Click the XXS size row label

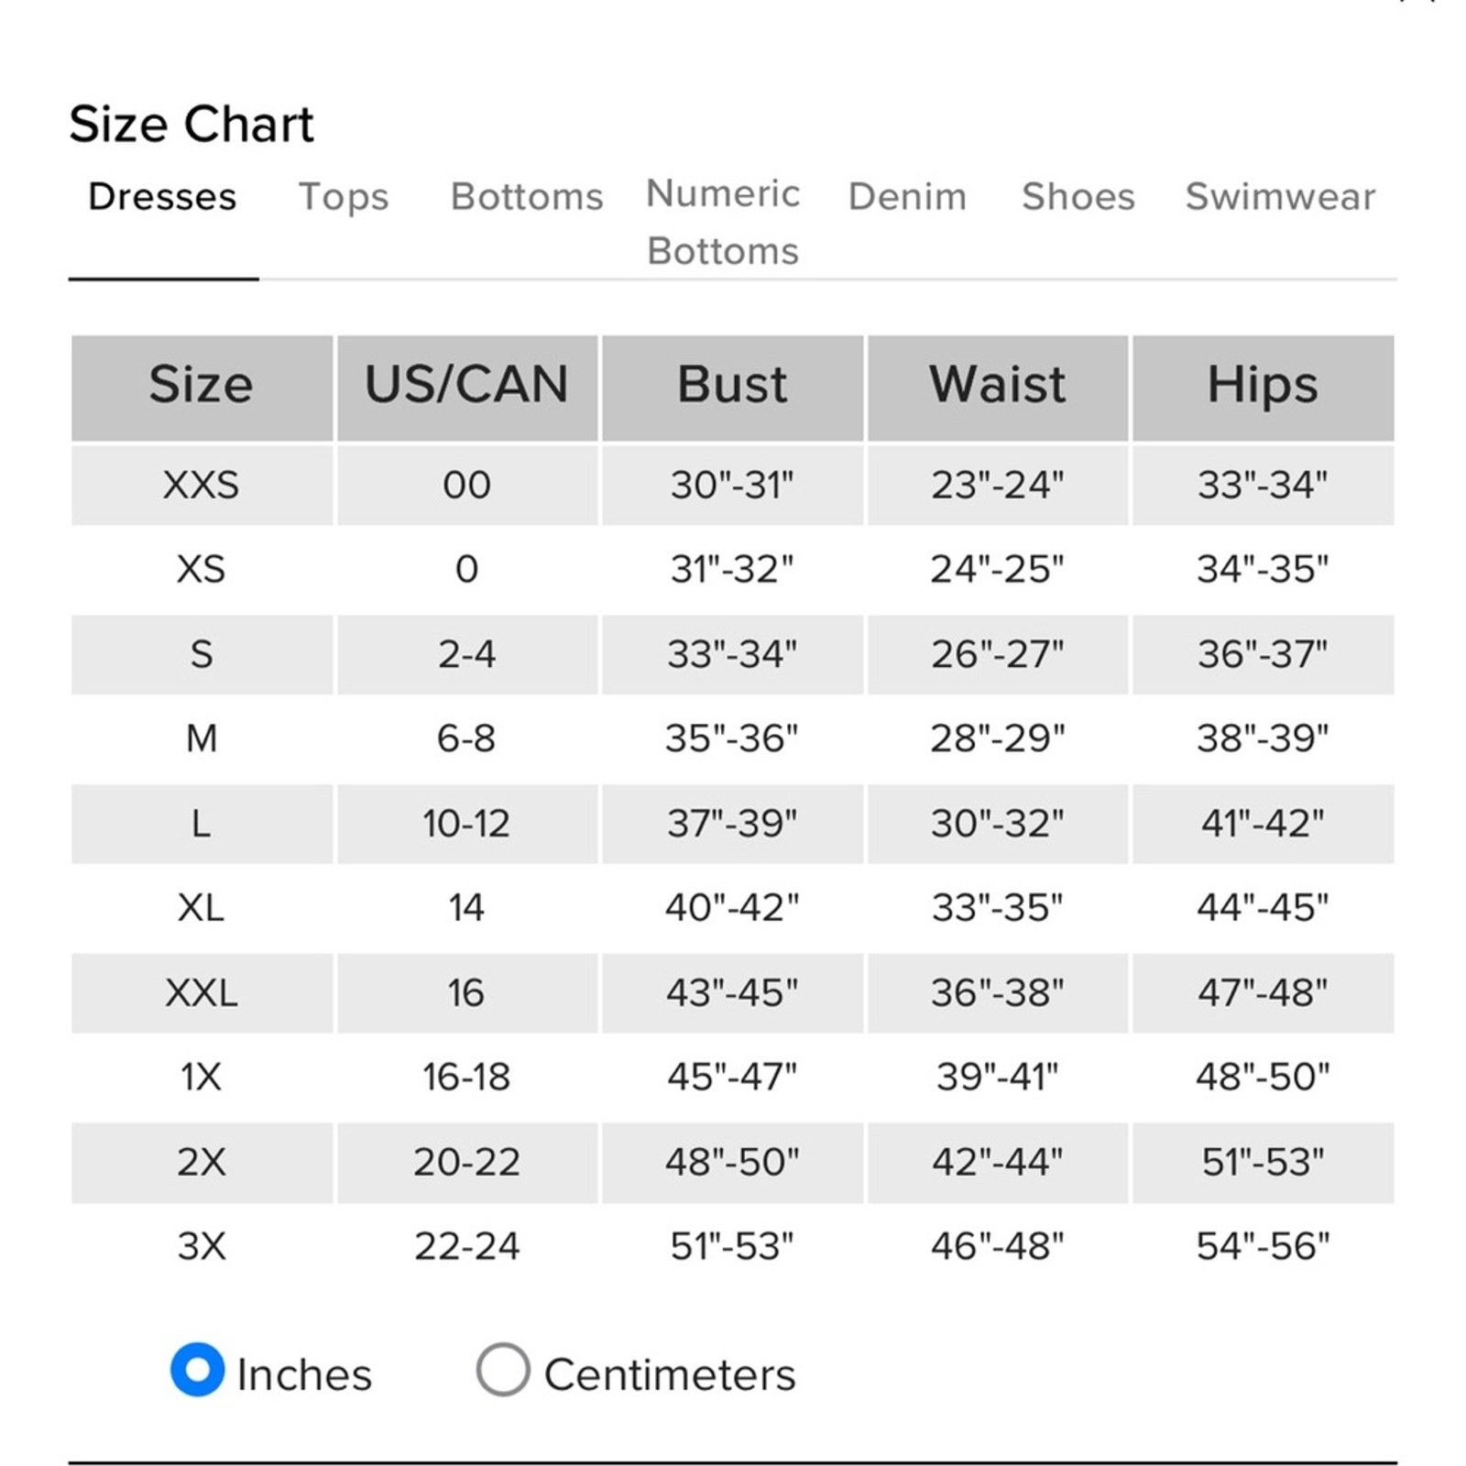point(202,485)
